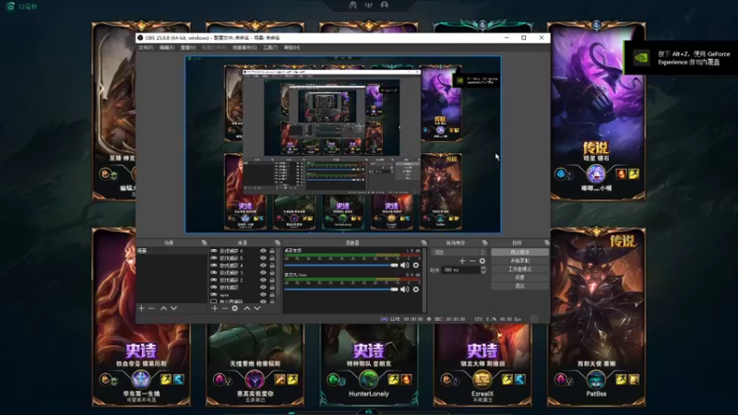Undock the 控件 Controls panel
Image resolution: width=738 pixels, height=415 pixels.
pyautogui.click(x=546, y=243)
